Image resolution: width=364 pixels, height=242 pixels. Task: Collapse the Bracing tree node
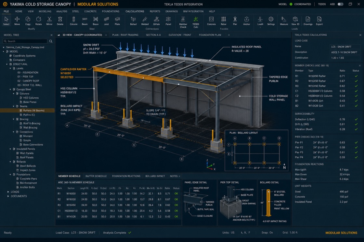click(13, 119)
